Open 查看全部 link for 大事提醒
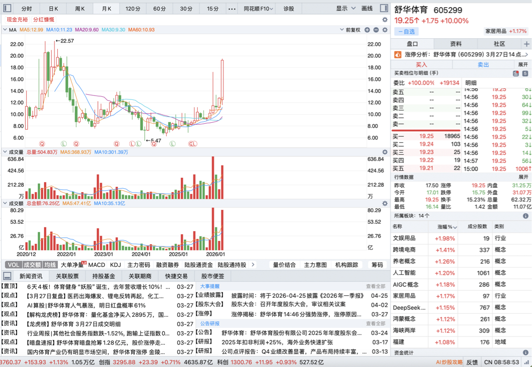 (x=375, y=286)
